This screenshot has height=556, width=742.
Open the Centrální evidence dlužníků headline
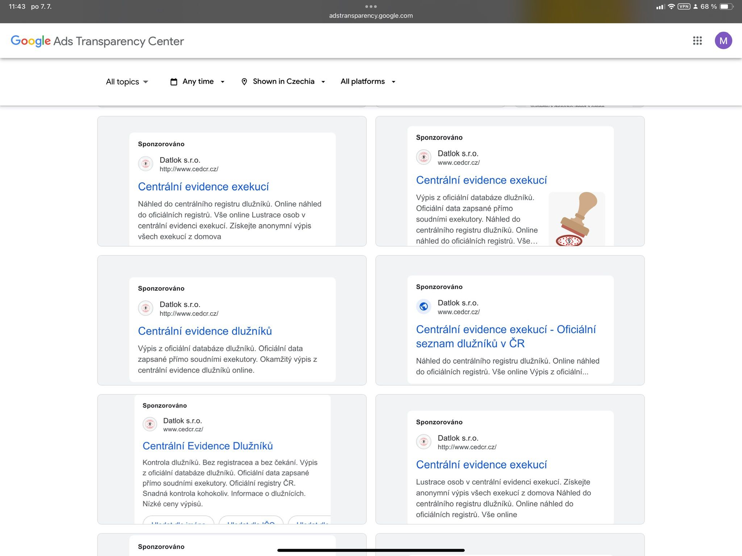(205, 331)
